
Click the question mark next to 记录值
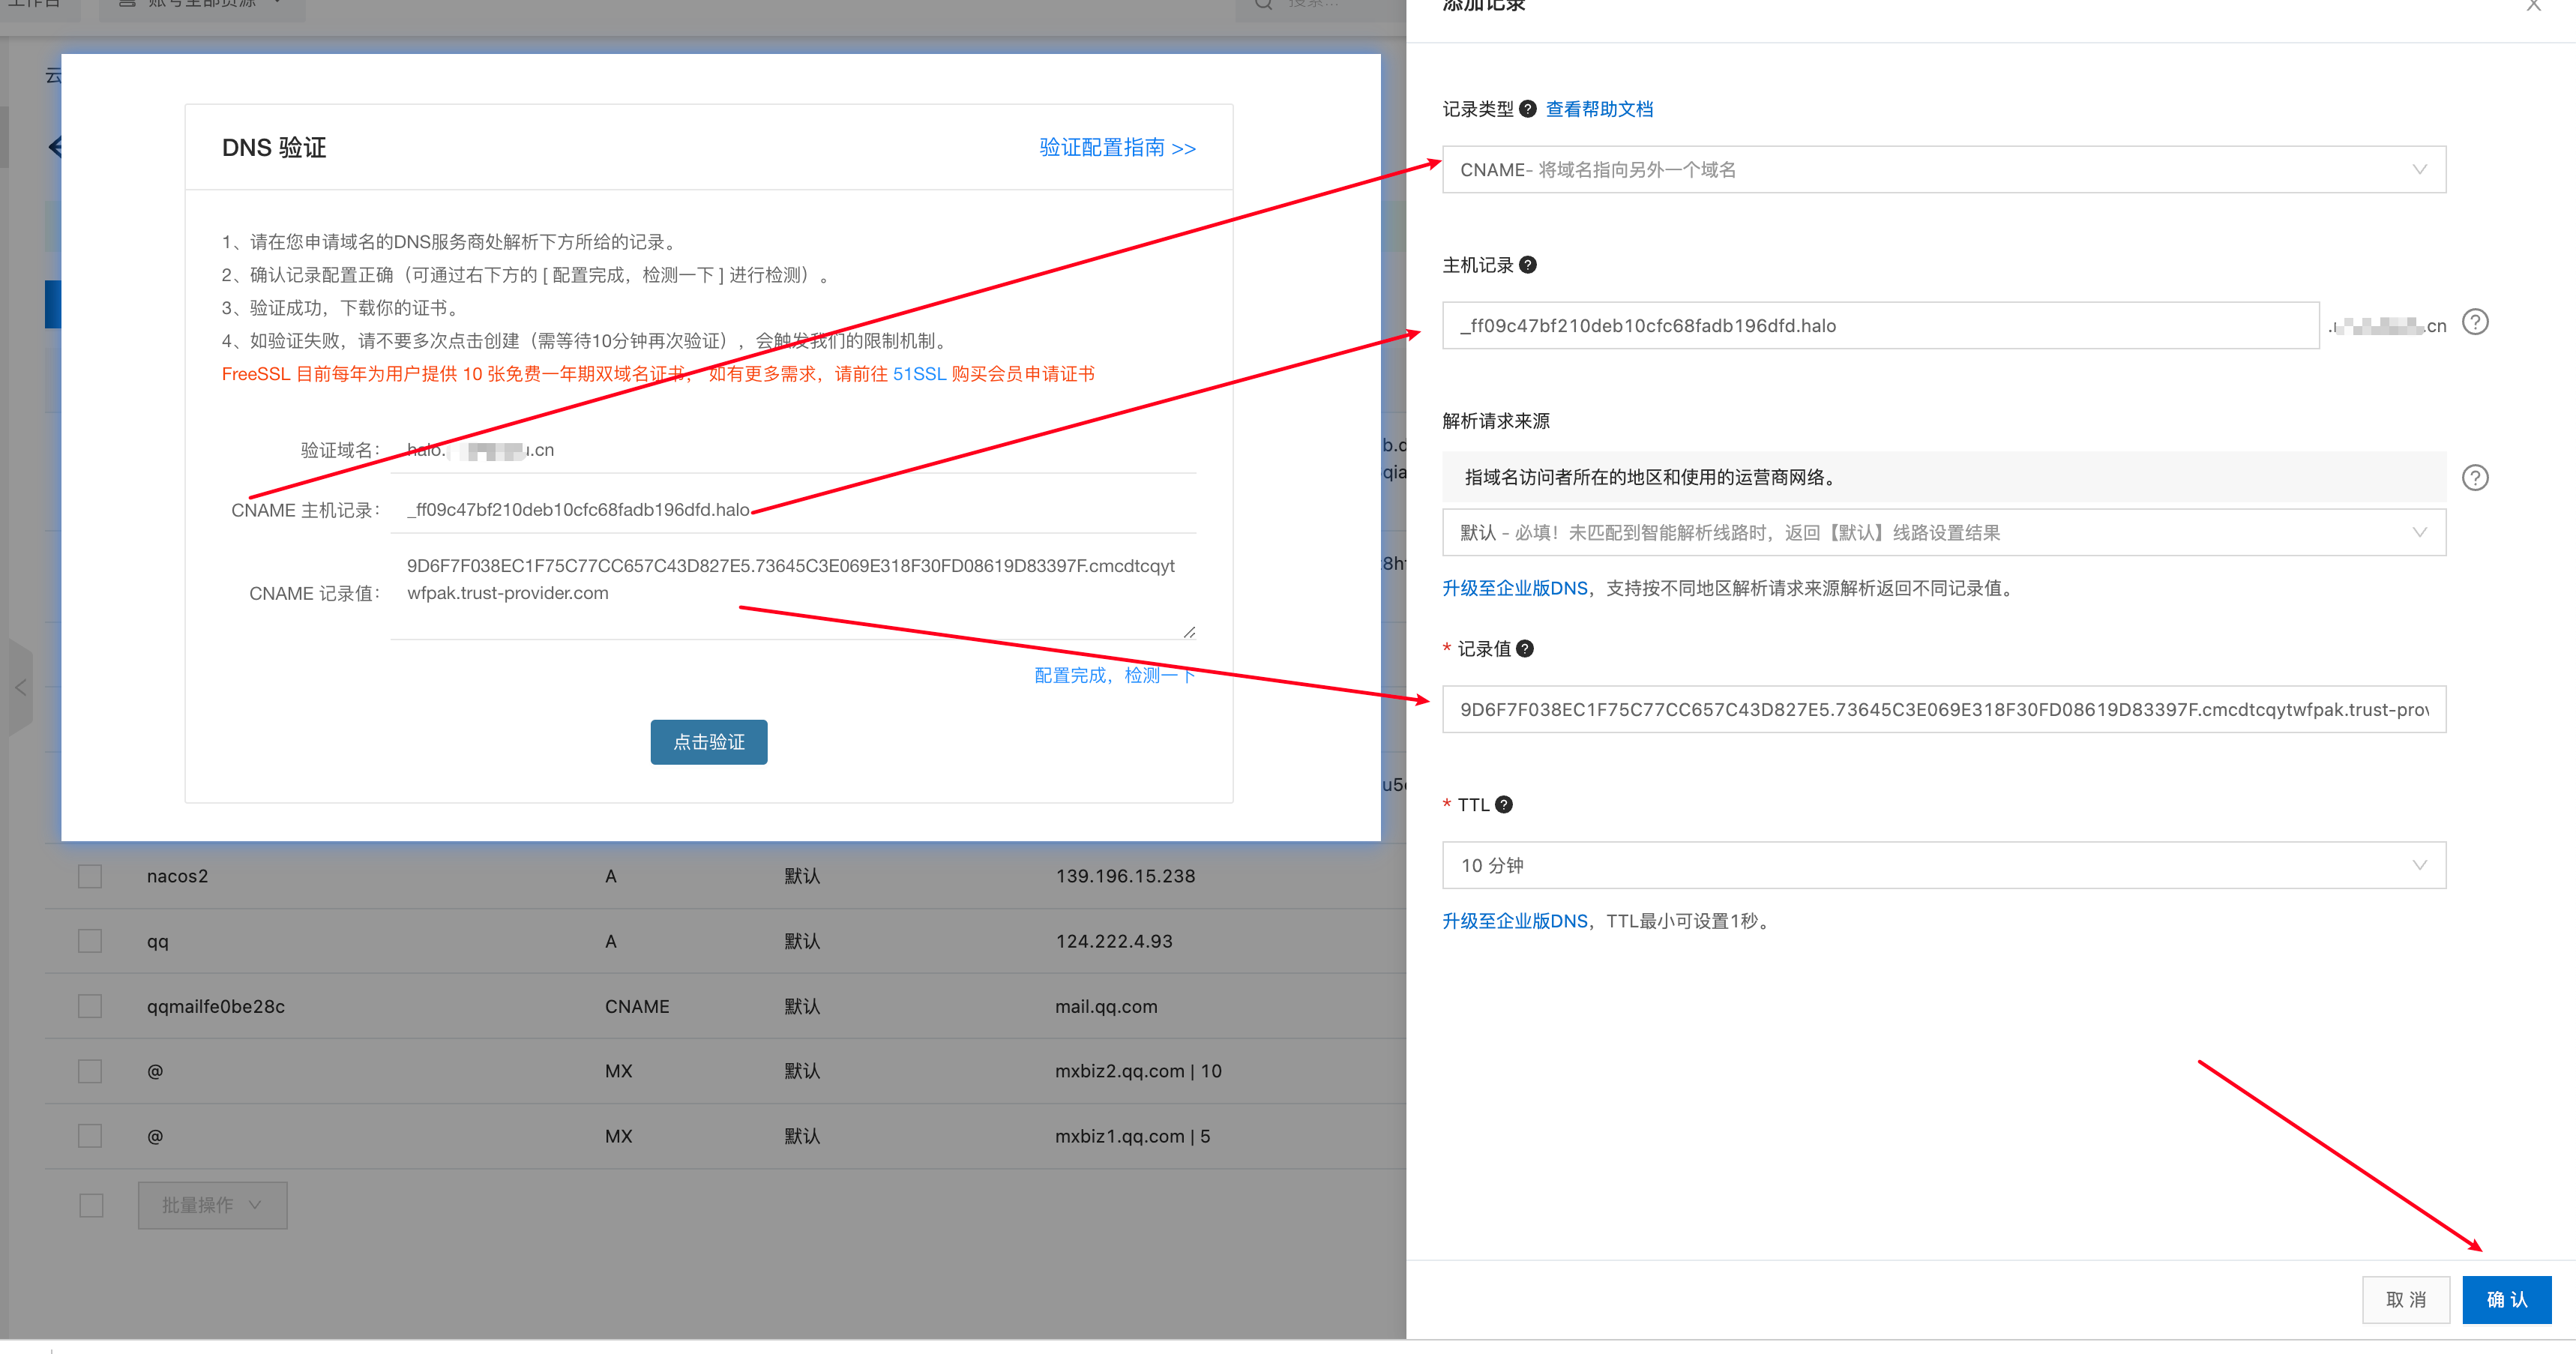pyautogui.click(x=1524, y=648)
